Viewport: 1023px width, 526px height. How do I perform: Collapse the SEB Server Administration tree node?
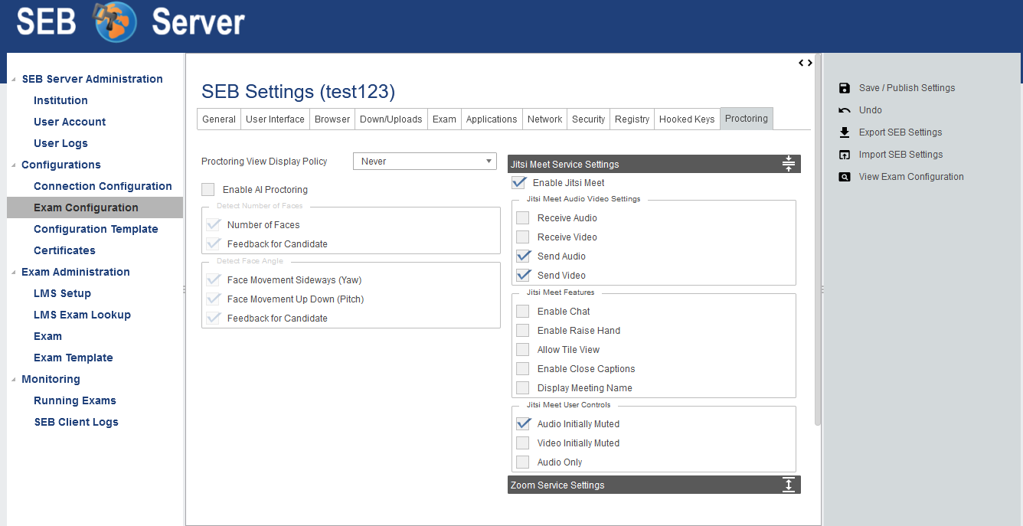[x=13, y=80]
